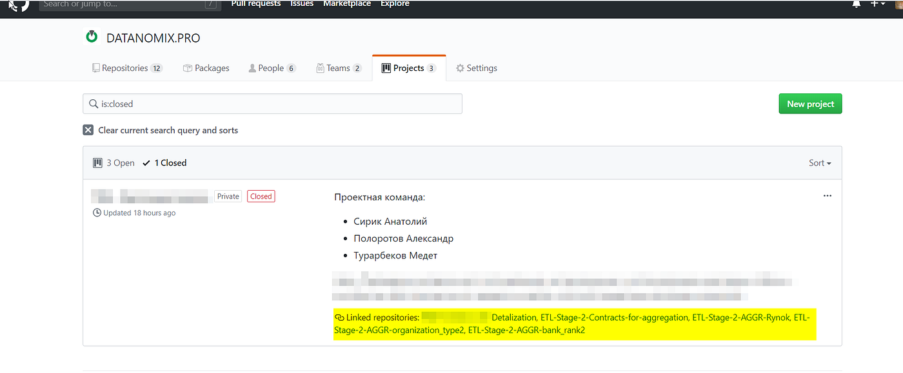
Task: Focus the top search or jump field
Action: [130, 5]
